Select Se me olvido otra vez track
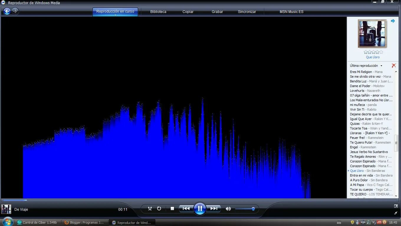This screenshot has height=226, width=401. pos(372,77)
